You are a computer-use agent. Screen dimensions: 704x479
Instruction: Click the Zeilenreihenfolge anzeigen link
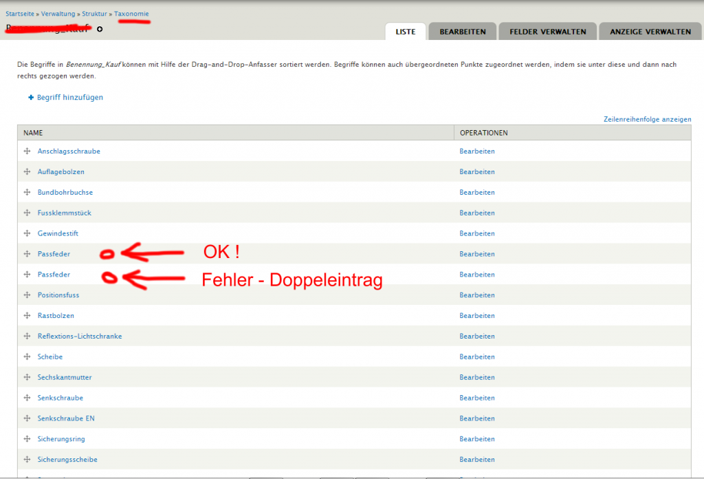click(x=647, y=119)
